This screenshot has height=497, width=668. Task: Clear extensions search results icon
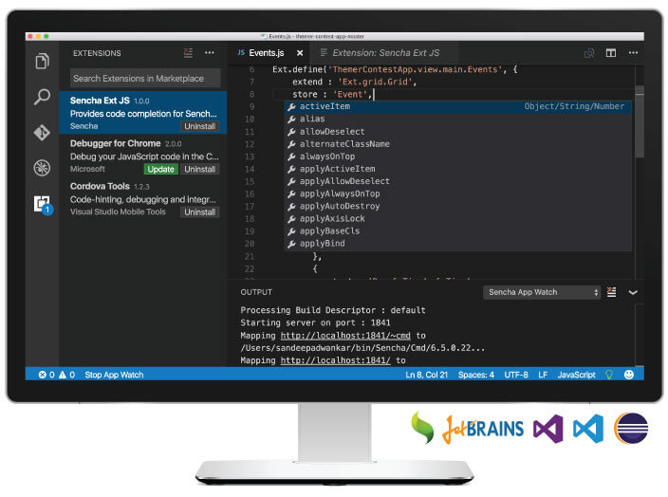click(x=188, y=53)
